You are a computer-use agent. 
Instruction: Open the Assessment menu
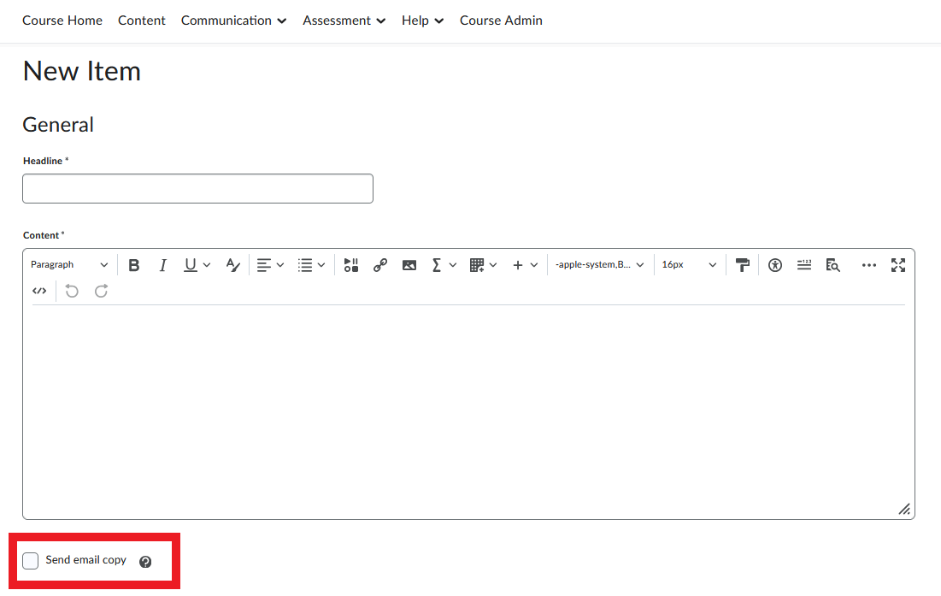click(x=344, y=21)
